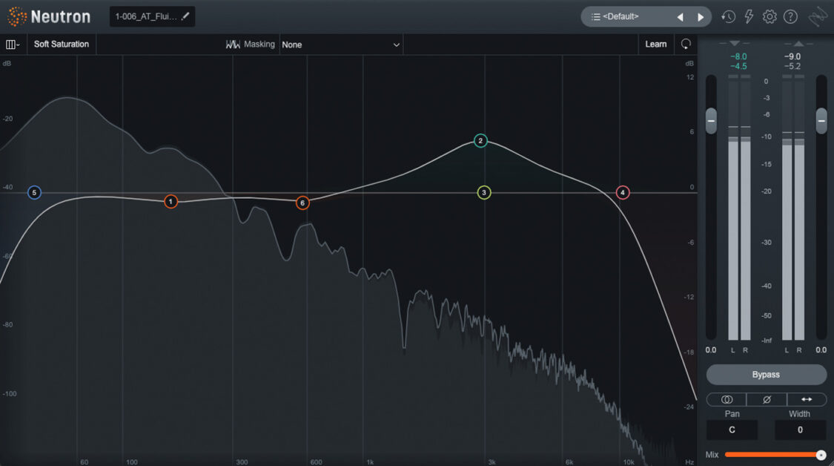The width and height of the screenshot is (834, 466).
Task: Toggle the Soft Saturation option
Action: pyautogui.click(x=62, y=44)
